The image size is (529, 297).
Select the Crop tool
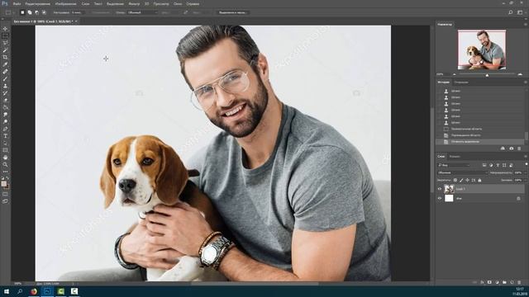(5, 57)
